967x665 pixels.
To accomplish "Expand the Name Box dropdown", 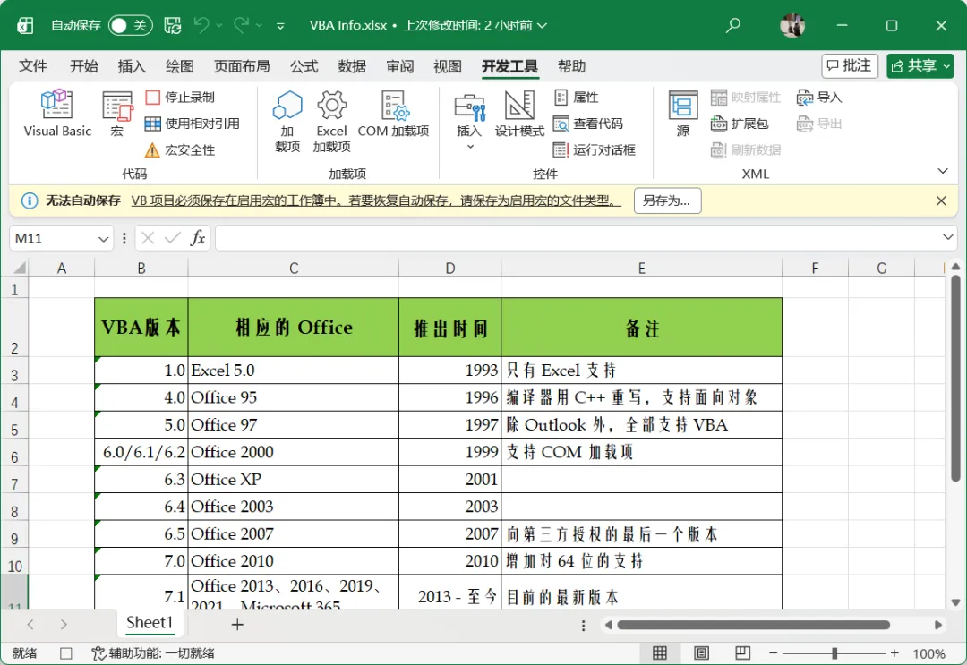I will [103, 238].
